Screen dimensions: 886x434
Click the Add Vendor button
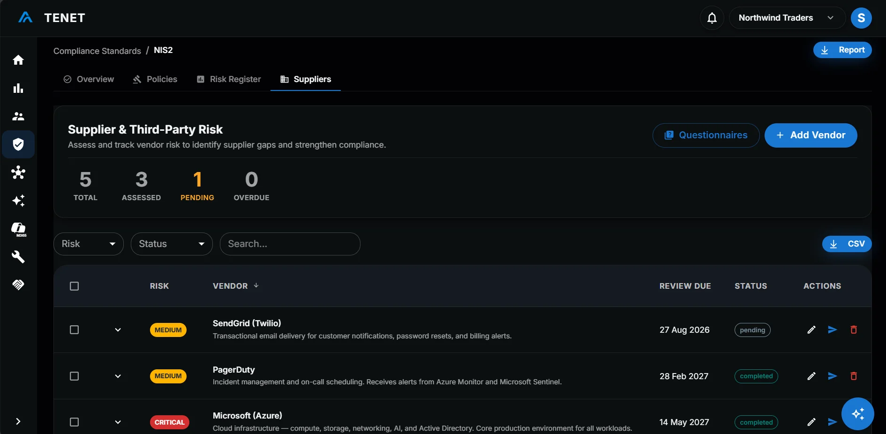click(x=811, y=135)
